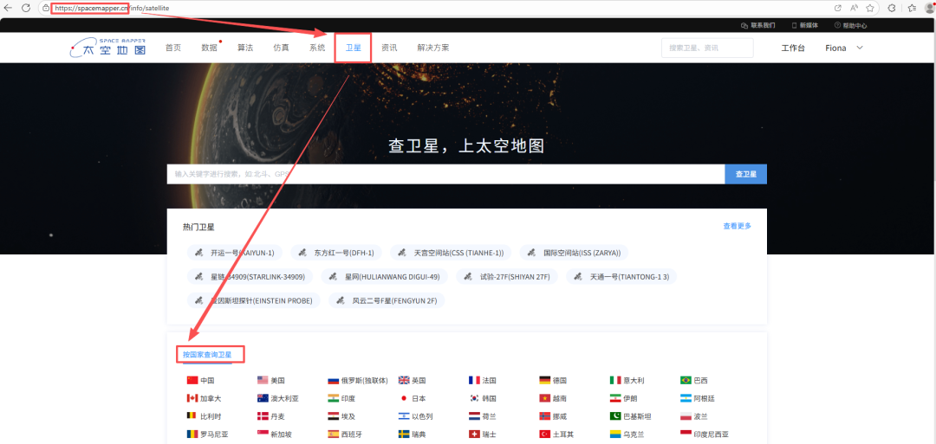Go to the 解决方案 menu item
Screen dimensions: 936x444
pyautogui.click(x=432, y=48)
